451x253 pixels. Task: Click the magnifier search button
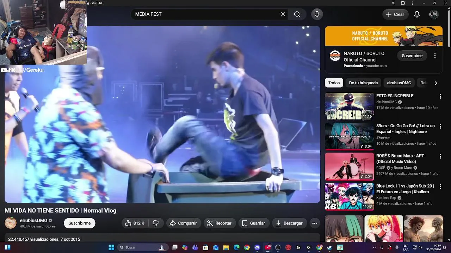(x=297, y=14)
